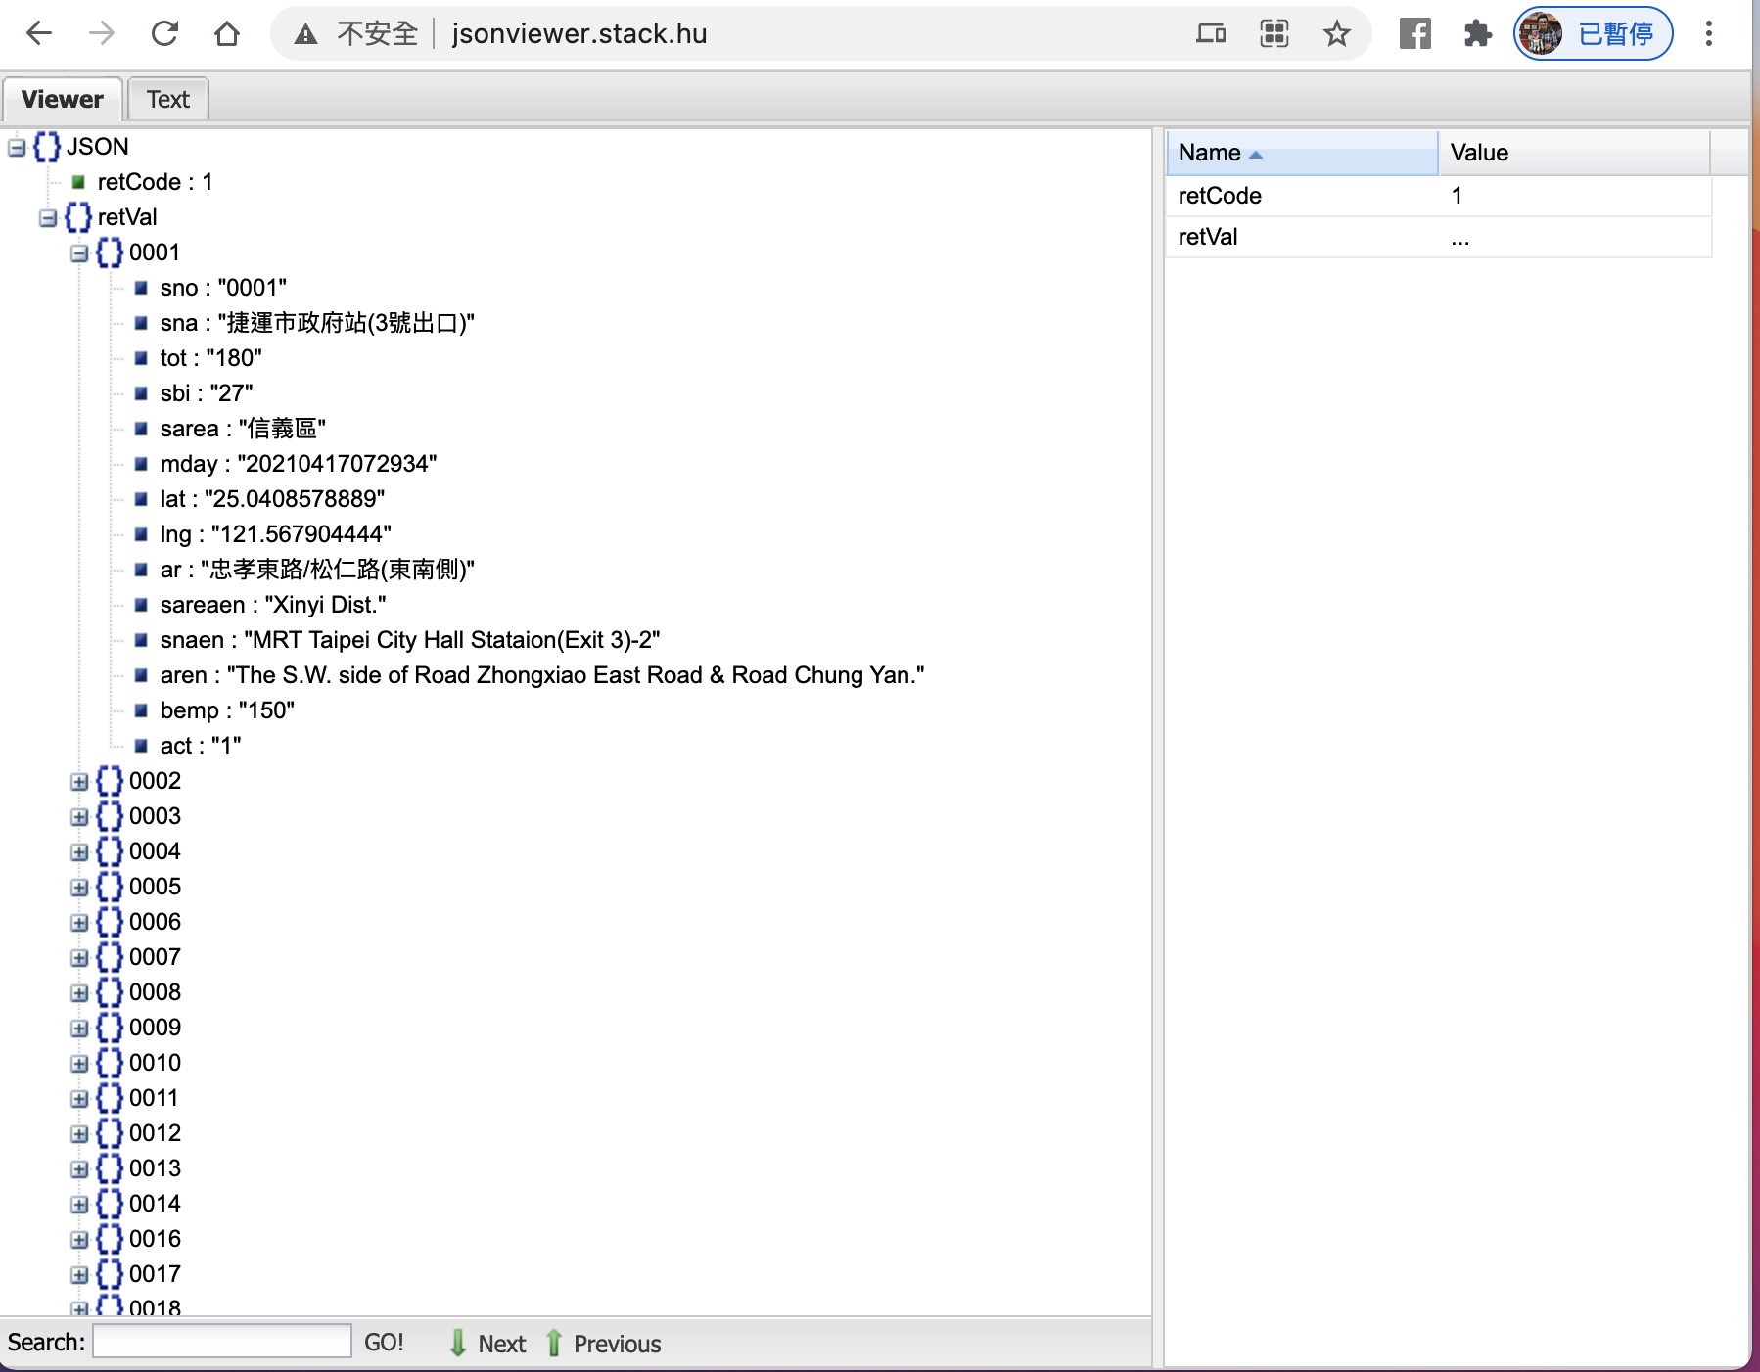The width and height of the screenshot is (1760, 1372).
Task: Open the browser home page
Action: pyautogui.click(x=227, y=34)
